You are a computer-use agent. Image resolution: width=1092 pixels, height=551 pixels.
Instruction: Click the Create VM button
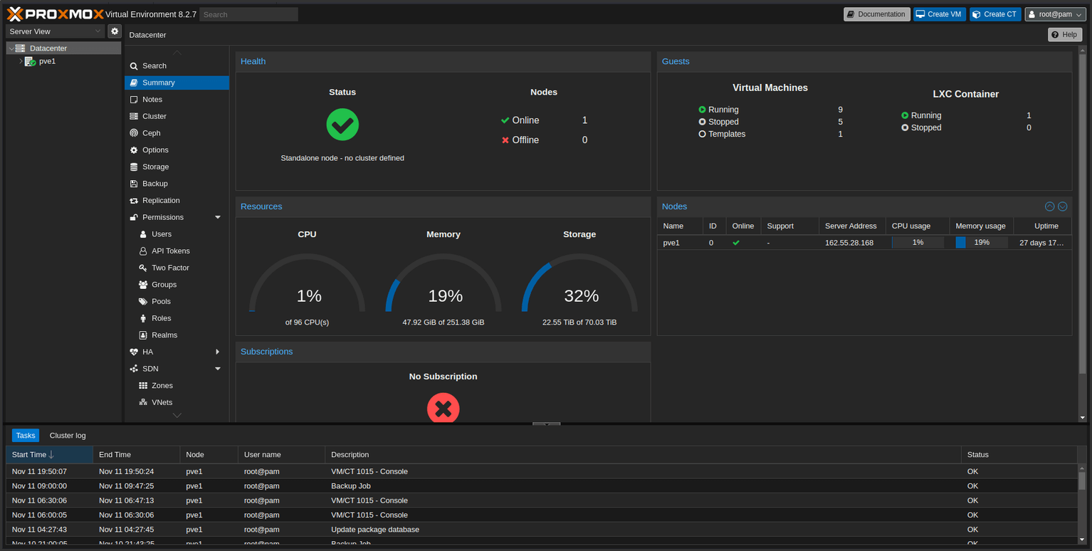tap(938, 14)
